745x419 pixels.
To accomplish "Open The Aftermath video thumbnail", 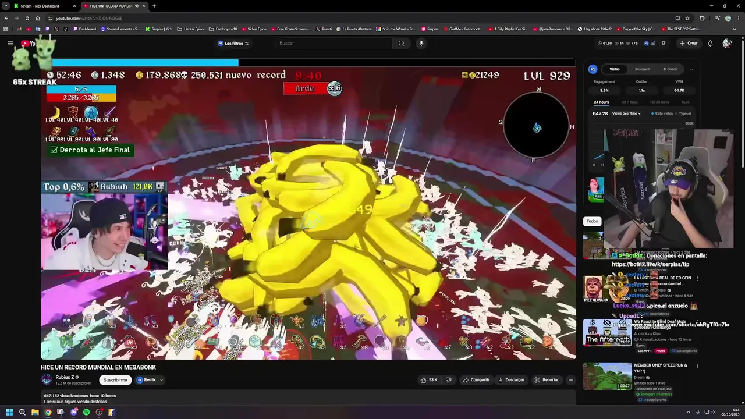I will [607, 332].
